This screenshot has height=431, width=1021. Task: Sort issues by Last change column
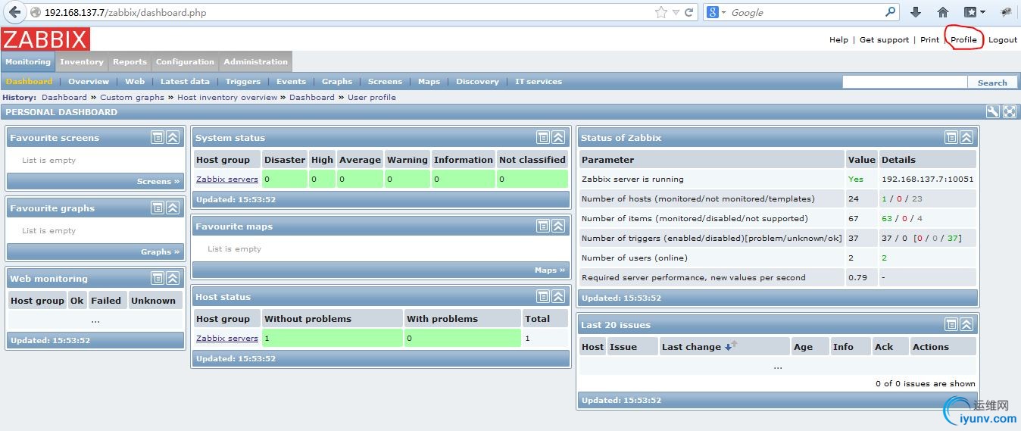point(692,347)
